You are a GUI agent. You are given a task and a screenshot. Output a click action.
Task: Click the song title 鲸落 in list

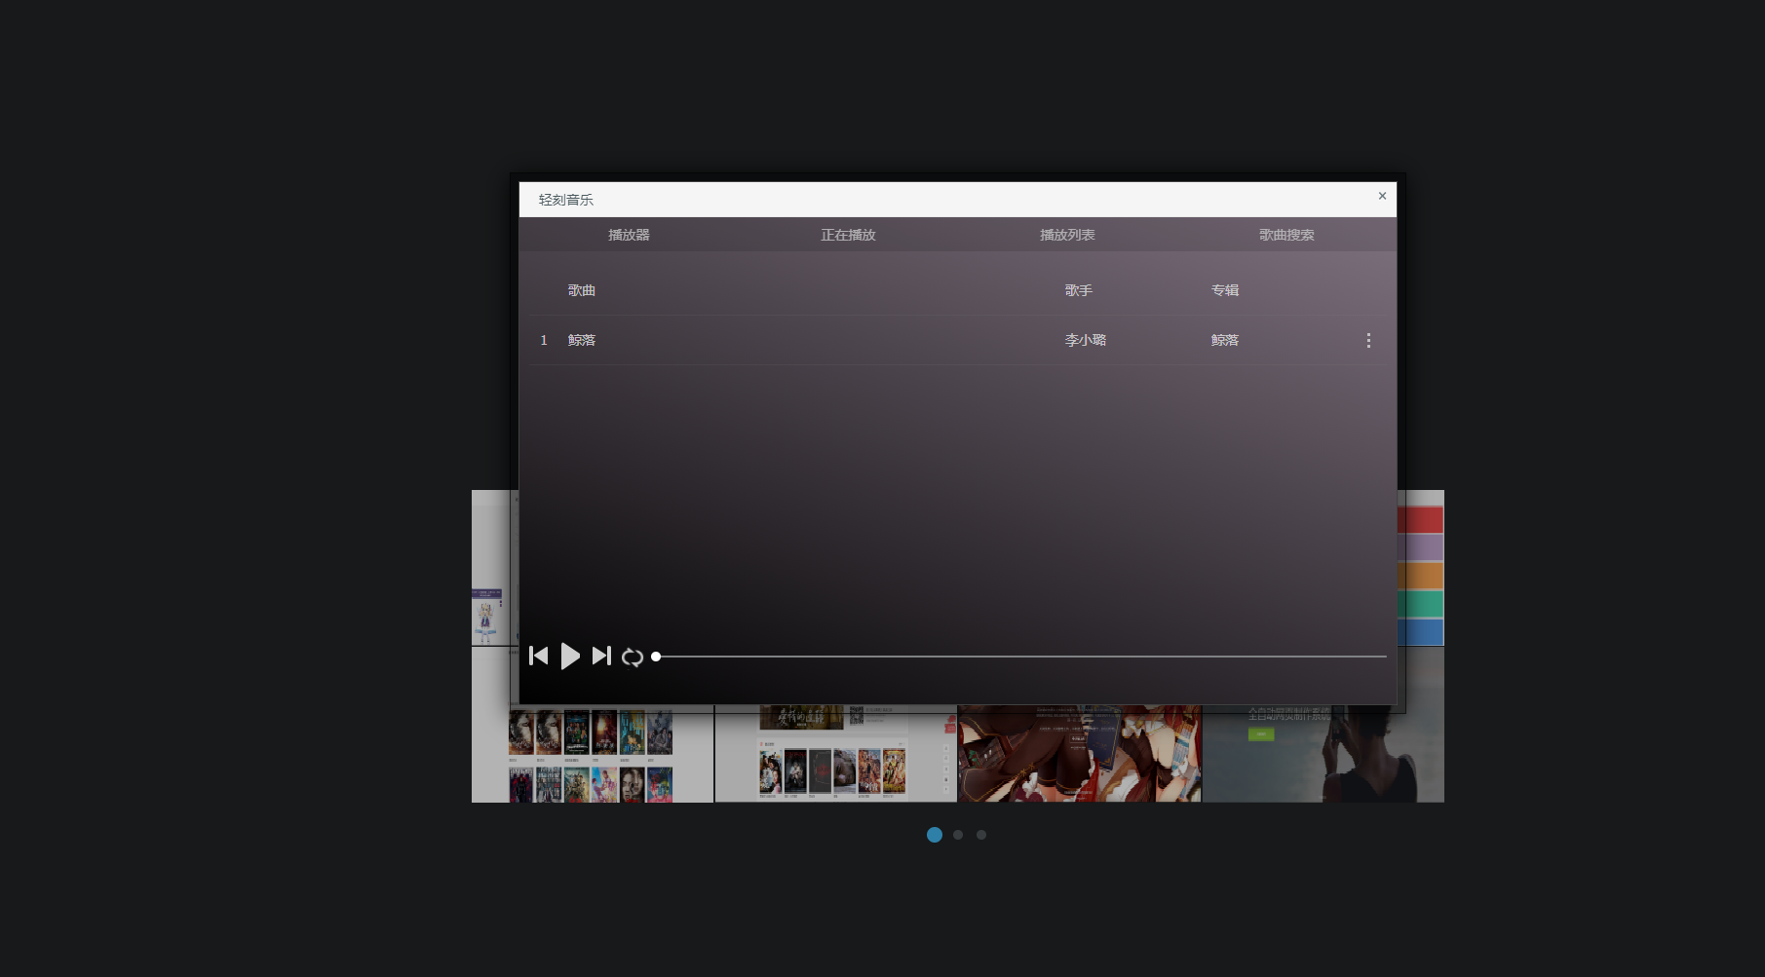pos(582,340)
